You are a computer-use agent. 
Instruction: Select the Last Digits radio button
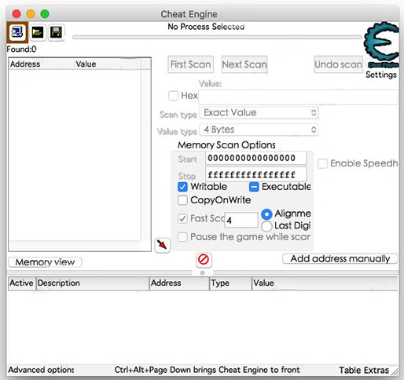[x=266, y=226]
